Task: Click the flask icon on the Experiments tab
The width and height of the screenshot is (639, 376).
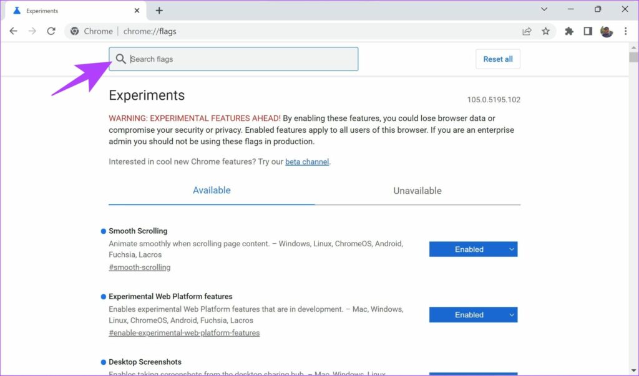Action: coord(16,10)
